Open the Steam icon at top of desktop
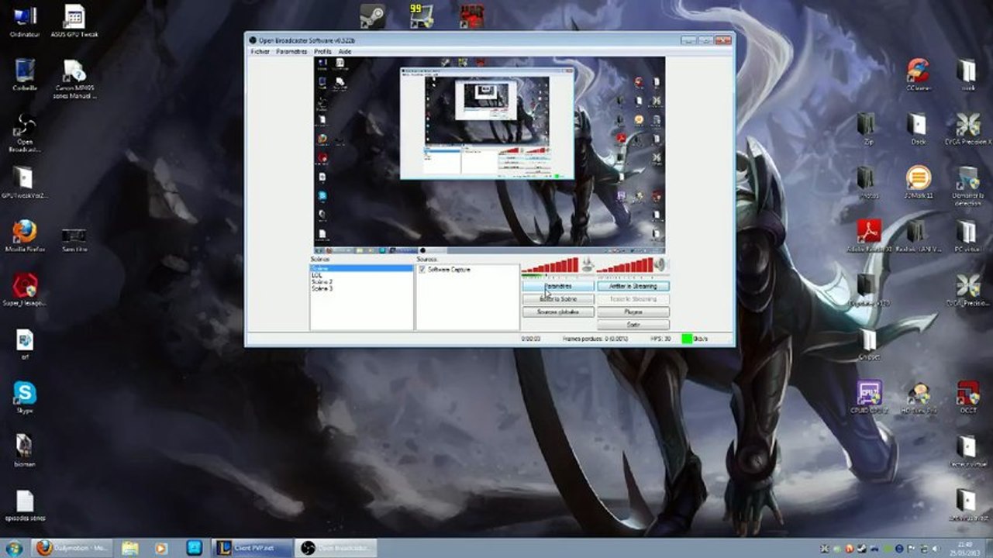The height and width of the screenshot is (558, 993). pos(371,15)
